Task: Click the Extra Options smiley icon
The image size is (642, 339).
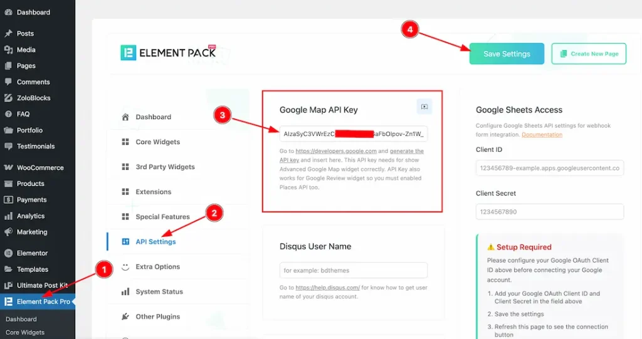Action: pos(125,267)
